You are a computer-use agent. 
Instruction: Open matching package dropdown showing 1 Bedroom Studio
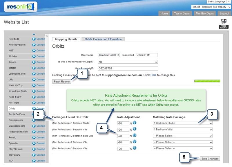point(183,123)
